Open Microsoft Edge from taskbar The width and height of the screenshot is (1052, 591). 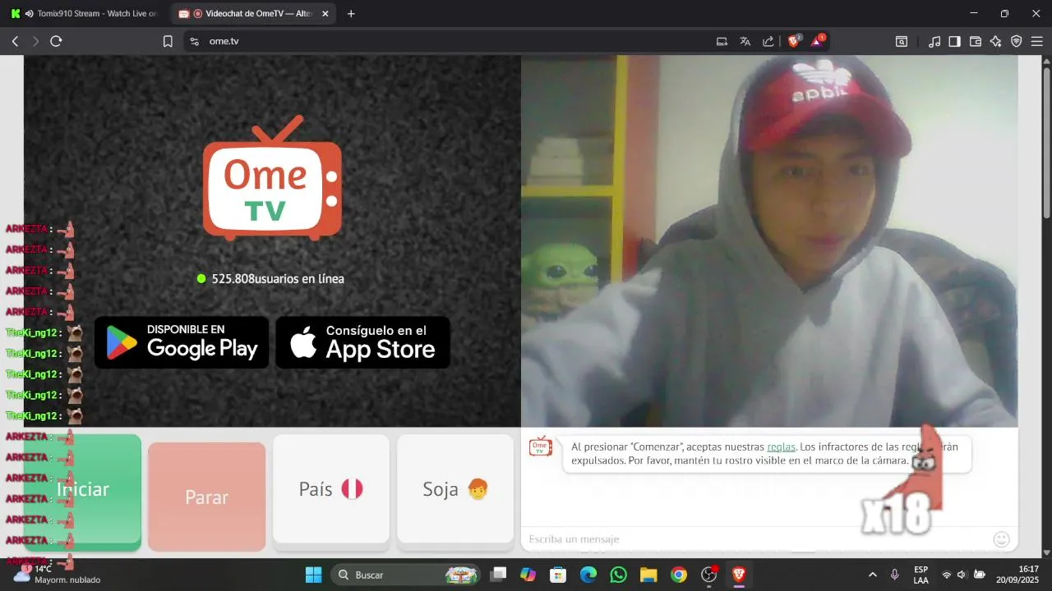(588, 575)
